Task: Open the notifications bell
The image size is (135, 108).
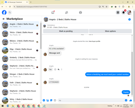Action: pyautogui.click(x=123, y=12)
